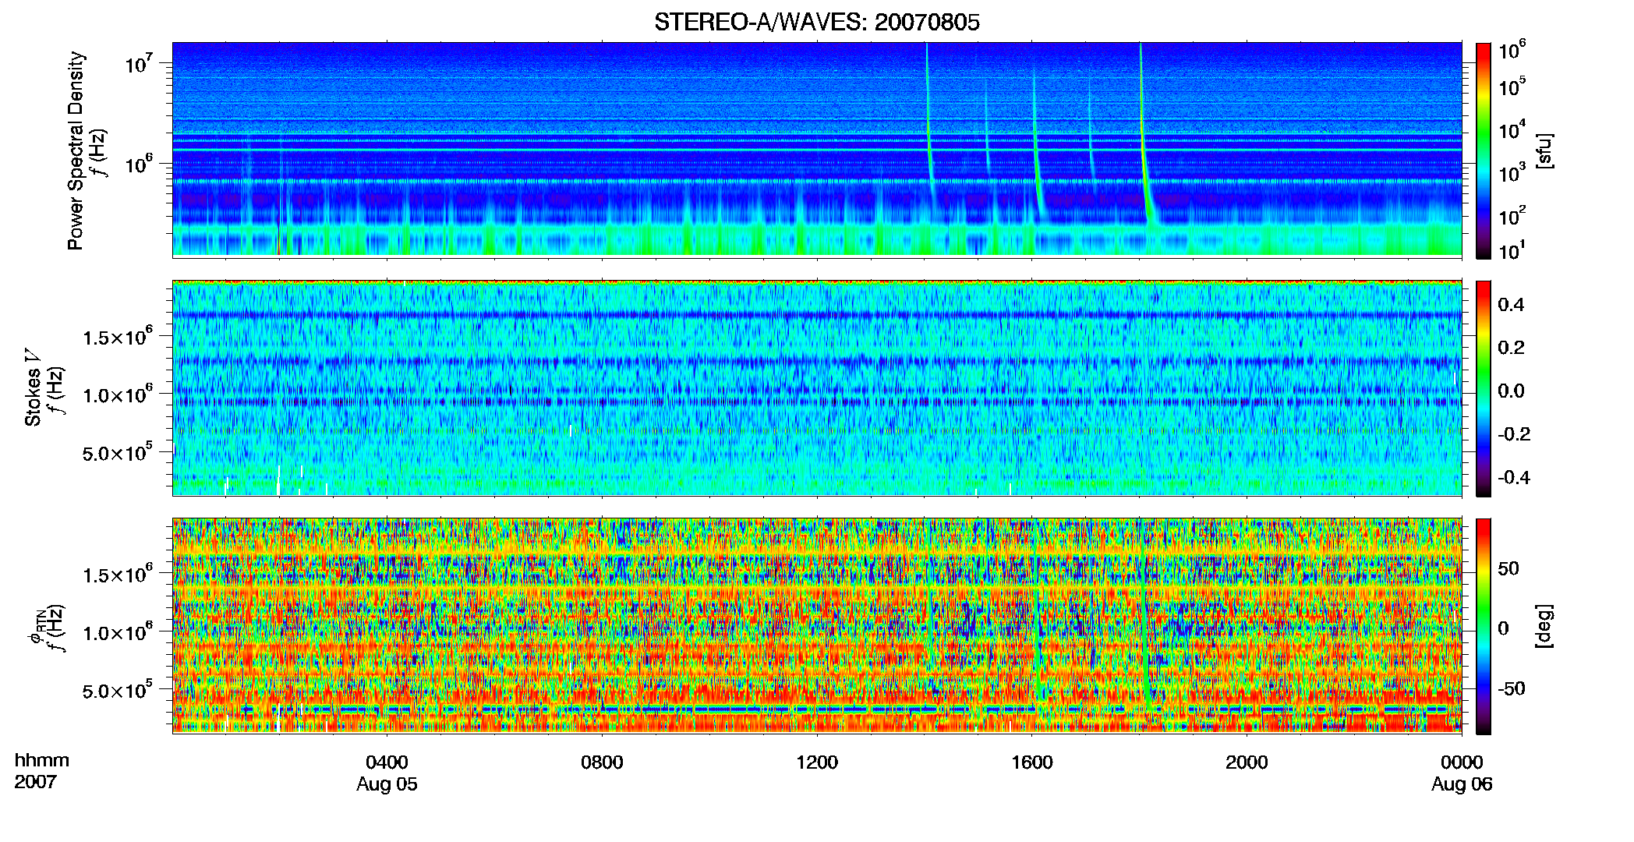Click the "[sfu]" colorbar unit label

click(1544, 150)
